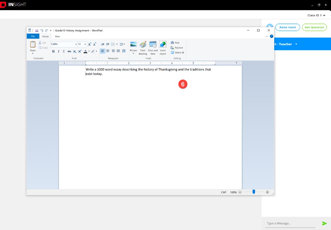Toggle superscript formatting
Viewport: 331px width, 230px height.
[x=80, y=51]
